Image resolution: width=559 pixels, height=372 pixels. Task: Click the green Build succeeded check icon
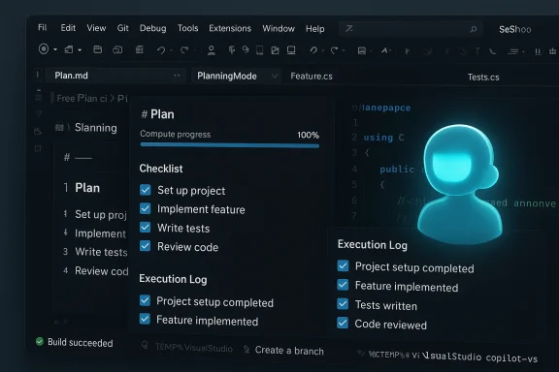[40, 342]
